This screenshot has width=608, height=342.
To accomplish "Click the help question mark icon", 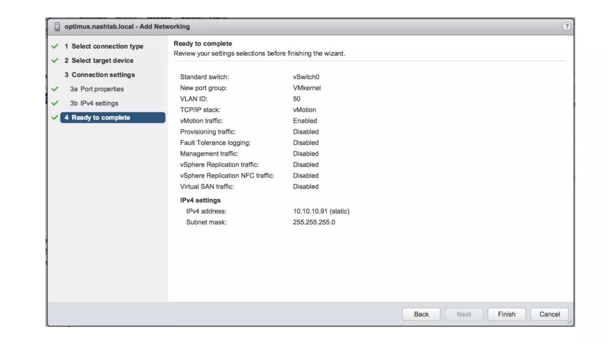I will click(566, 26).
